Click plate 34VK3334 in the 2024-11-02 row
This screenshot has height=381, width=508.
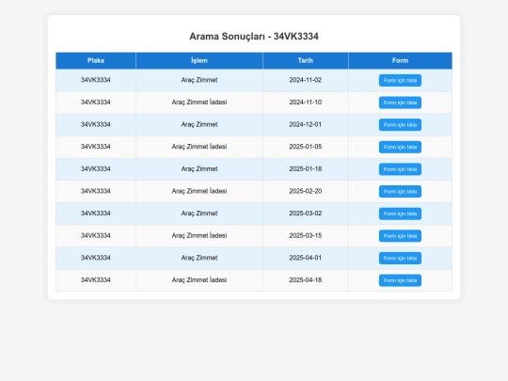click(x=96, y=80)
